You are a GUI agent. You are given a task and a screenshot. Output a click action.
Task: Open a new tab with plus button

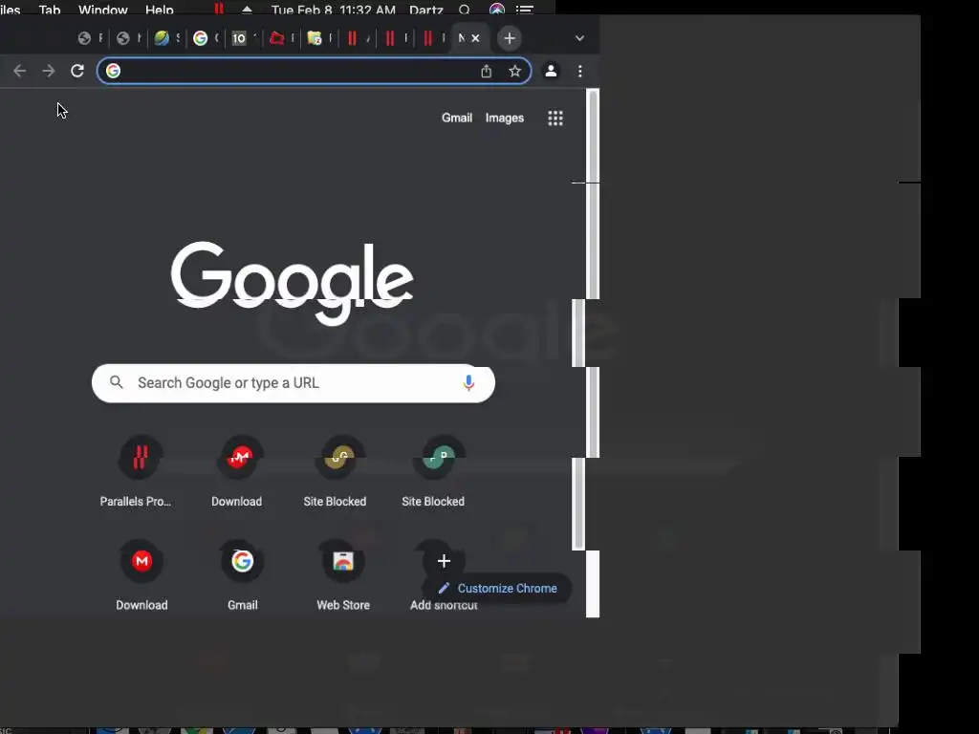tap(510, 38)
